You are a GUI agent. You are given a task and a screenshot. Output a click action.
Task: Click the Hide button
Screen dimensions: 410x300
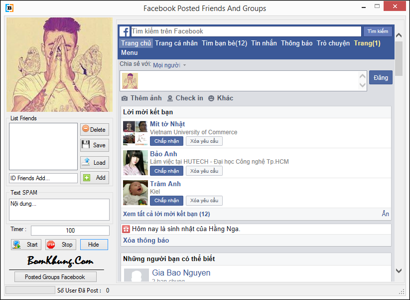(x=94, y=245)
